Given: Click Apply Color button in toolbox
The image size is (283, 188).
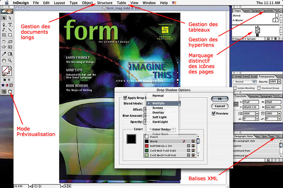Looking at the screenshot, I should pyautogui.click(x=3, y=85).
